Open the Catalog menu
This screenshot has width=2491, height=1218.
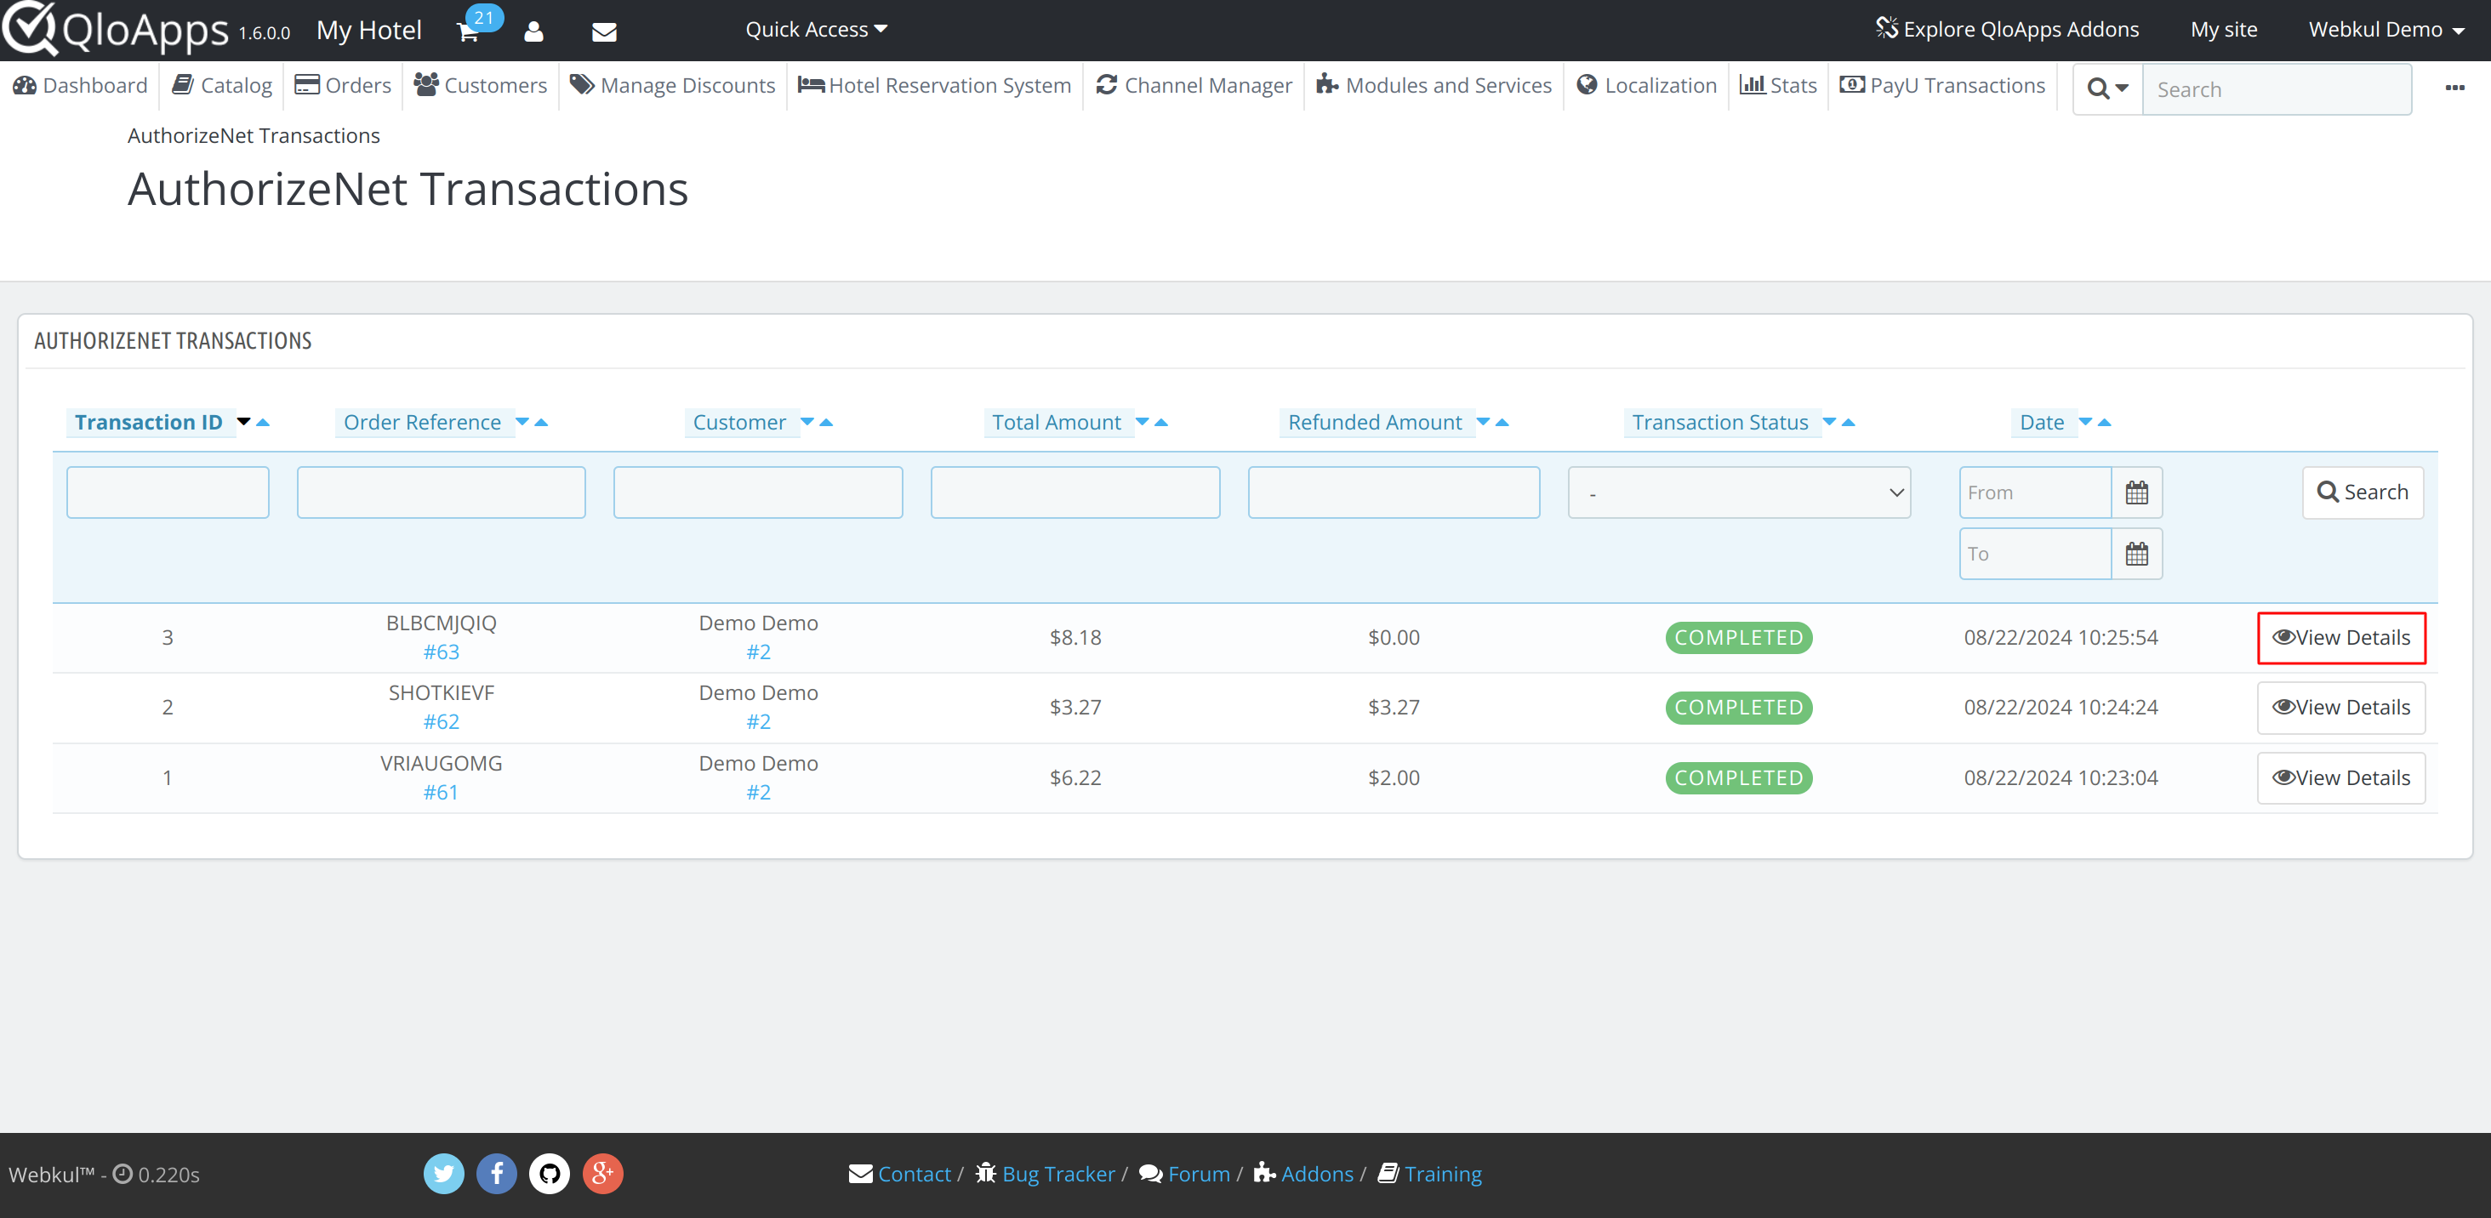(x=222, y=85)
